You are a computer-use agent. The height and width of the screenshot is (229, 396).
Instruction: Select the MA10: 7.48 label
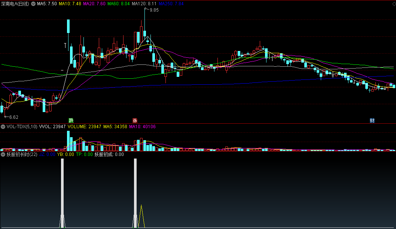point(70,4)
